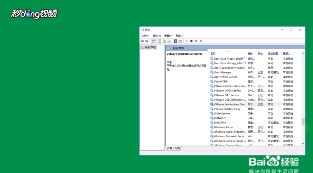Click the Start Service play icon
Image resolution: width=313 pixels, height=173 pixels.
click(187, 41)
